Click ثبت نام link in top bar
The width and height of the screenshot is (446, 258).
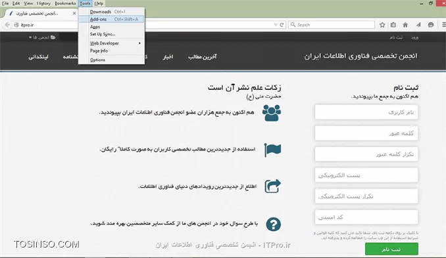click(x=396, y=37)
